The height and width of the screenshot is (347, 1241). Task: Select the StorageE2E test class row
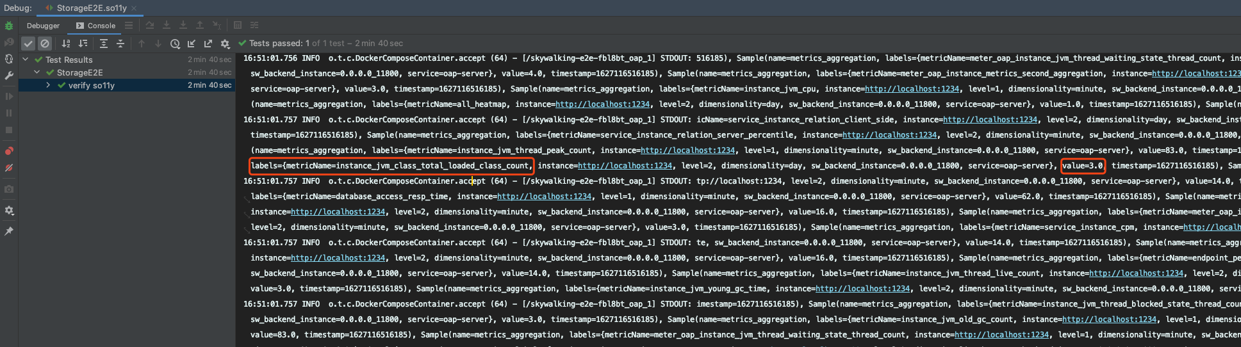127,72
